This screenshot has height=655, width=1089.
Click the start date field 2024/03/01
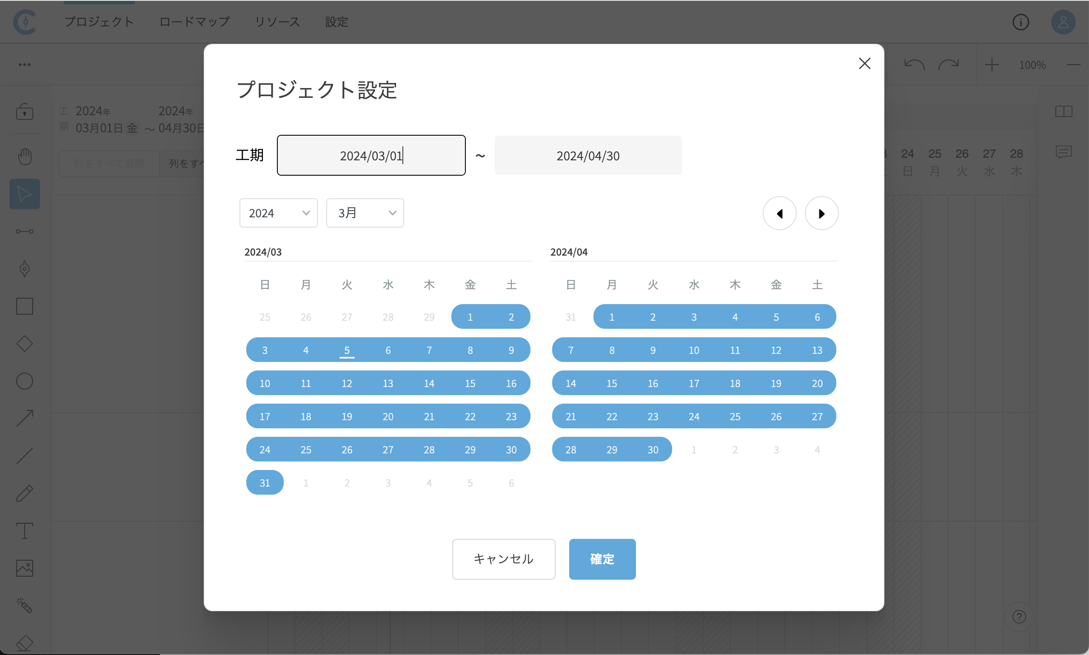point(371,156)
